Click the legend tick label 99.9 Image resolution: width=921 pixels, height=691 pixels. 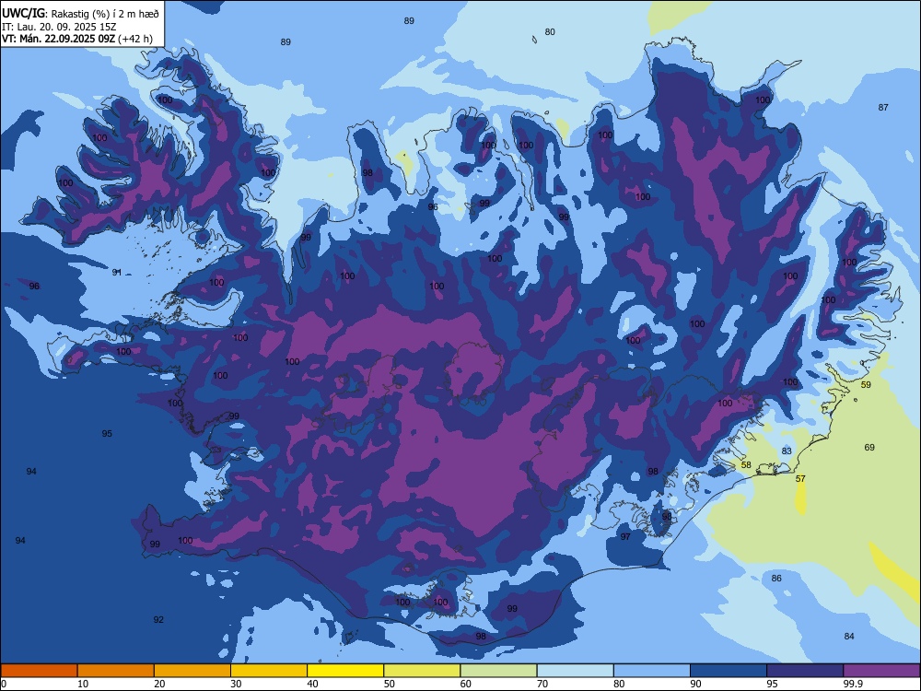point(853,684)
